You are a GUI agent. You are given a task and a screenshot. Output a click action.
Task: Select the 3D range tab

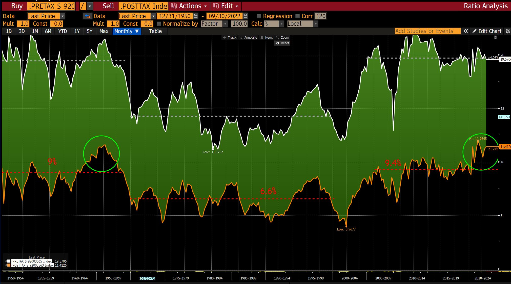pos(22,31)
